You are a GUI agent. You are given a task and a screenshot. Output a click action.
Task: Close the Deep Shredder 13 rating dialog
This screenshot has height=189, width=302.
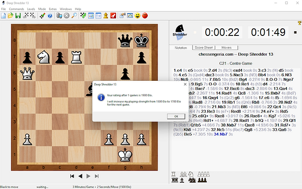[x=185, y=84]
